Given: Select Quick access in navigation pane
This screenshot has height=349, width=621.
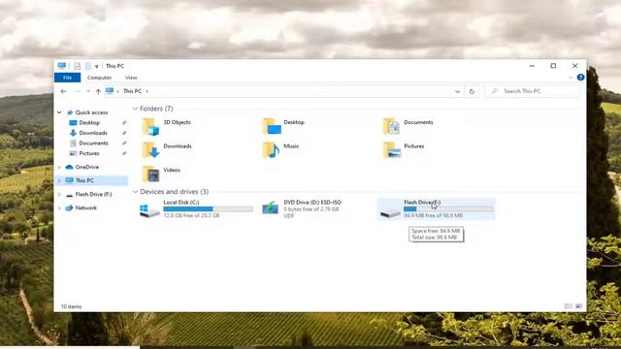Looking at the screenshot, I should (x=91, y=112).
